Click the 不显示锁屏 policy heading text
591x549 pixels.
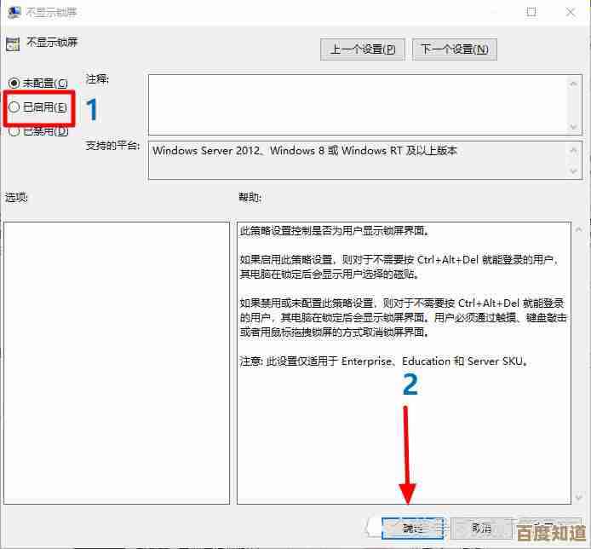point(52,42)
